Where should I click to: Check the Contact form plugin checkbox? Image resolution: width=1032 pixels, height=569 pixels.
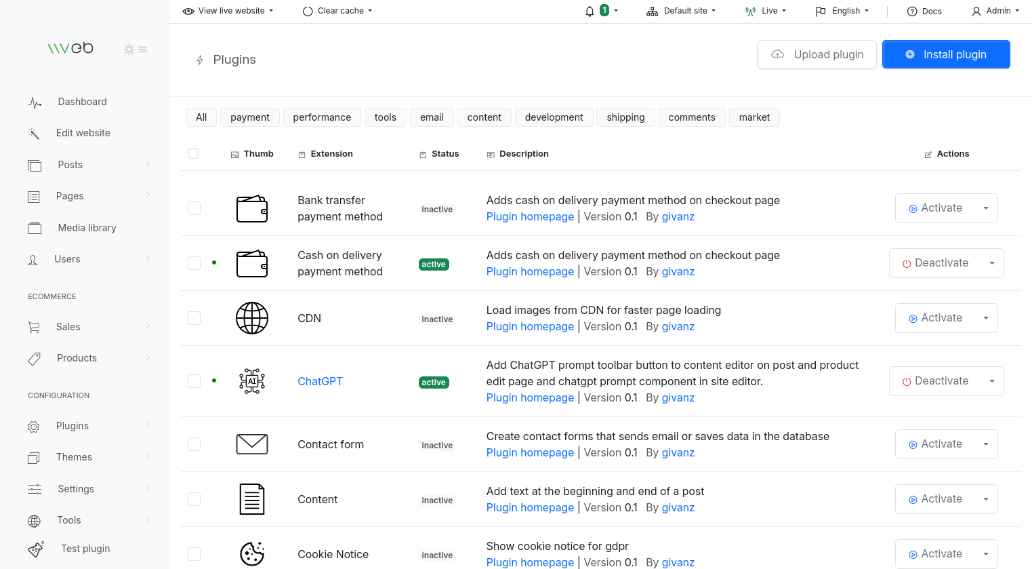pyautogui.click(x=194, y=444)
